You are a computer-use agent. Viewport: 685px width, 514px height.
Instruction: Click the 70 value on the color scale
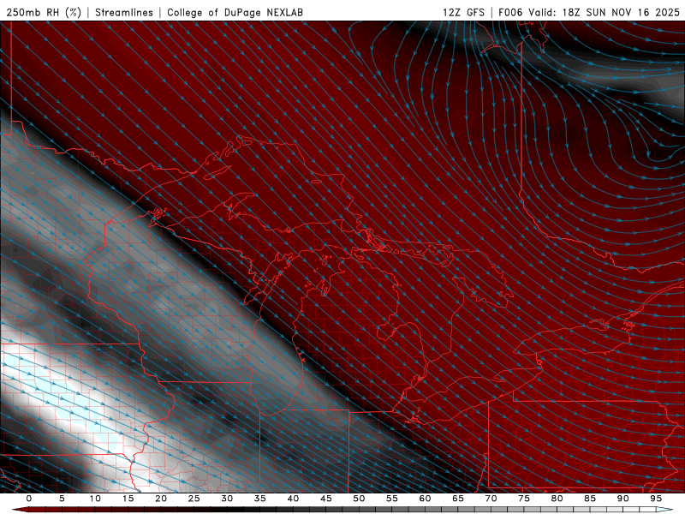491,499
